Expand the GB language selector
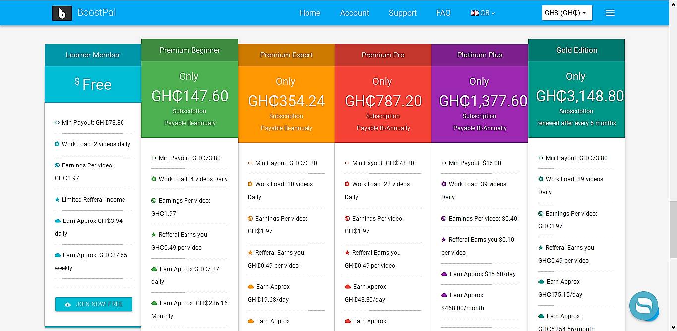Screen dimensions: 677x331 tap(483, 13)
